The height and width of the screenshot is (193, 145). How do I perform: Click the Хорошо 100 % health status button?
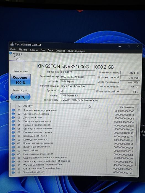coord(20,80)
